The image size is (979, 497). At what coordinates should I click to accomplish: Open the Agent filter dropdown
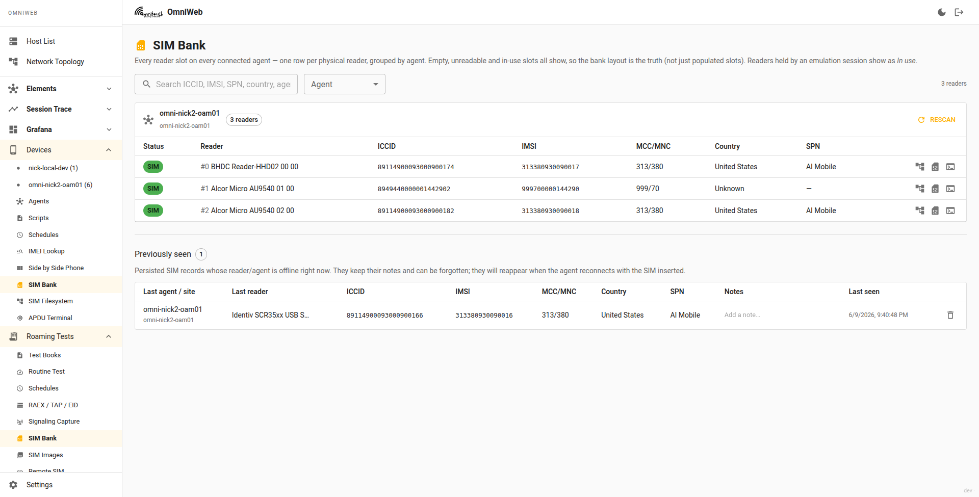[345, 84]
